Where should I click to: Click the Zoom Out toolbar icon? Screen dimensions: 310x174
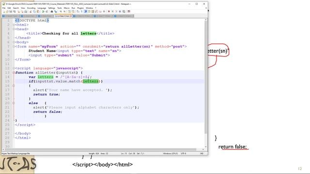pyautogui.click(x=64, y=12)
